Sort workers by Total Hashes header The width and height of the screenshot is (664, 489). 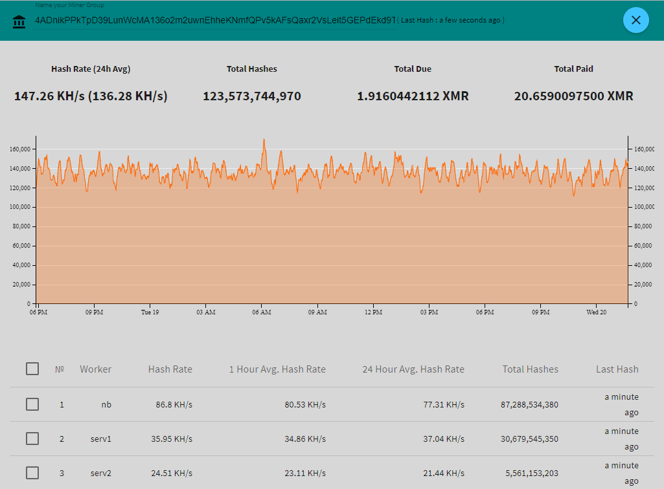point(530,369)
